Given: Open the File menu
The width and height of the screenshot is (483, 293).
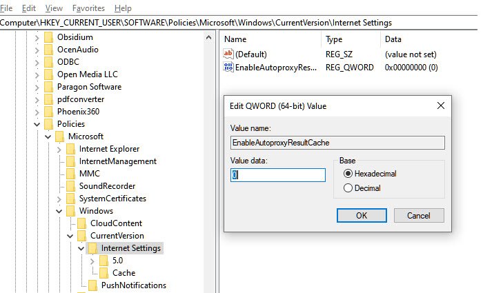Looking at the screenshot, I should point(6,8).
